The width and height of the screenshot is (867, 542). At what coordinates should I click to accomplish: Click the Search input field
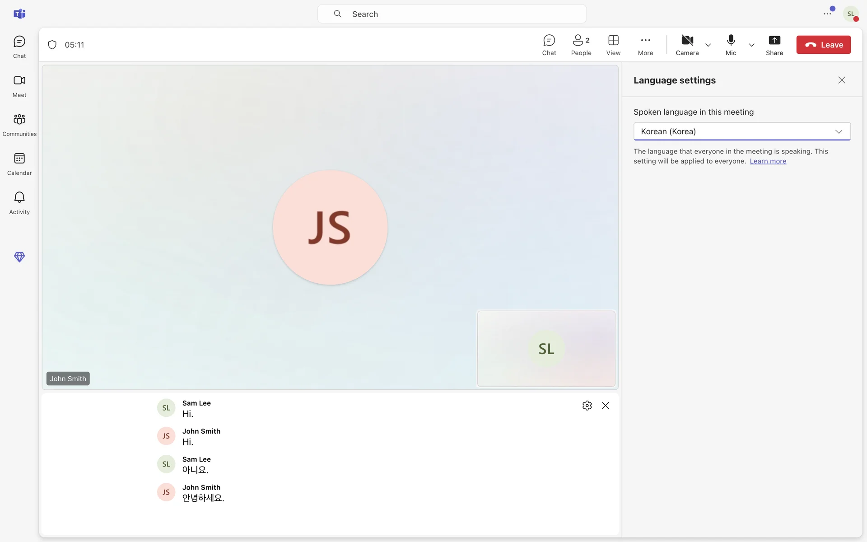point(452,14)
